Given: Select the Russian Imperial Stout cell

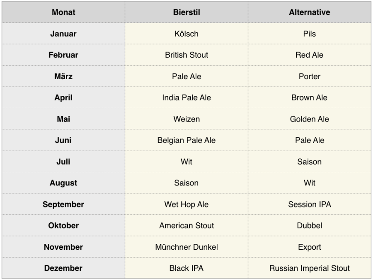Looking at the screenshot, I should tap(310, 268).
